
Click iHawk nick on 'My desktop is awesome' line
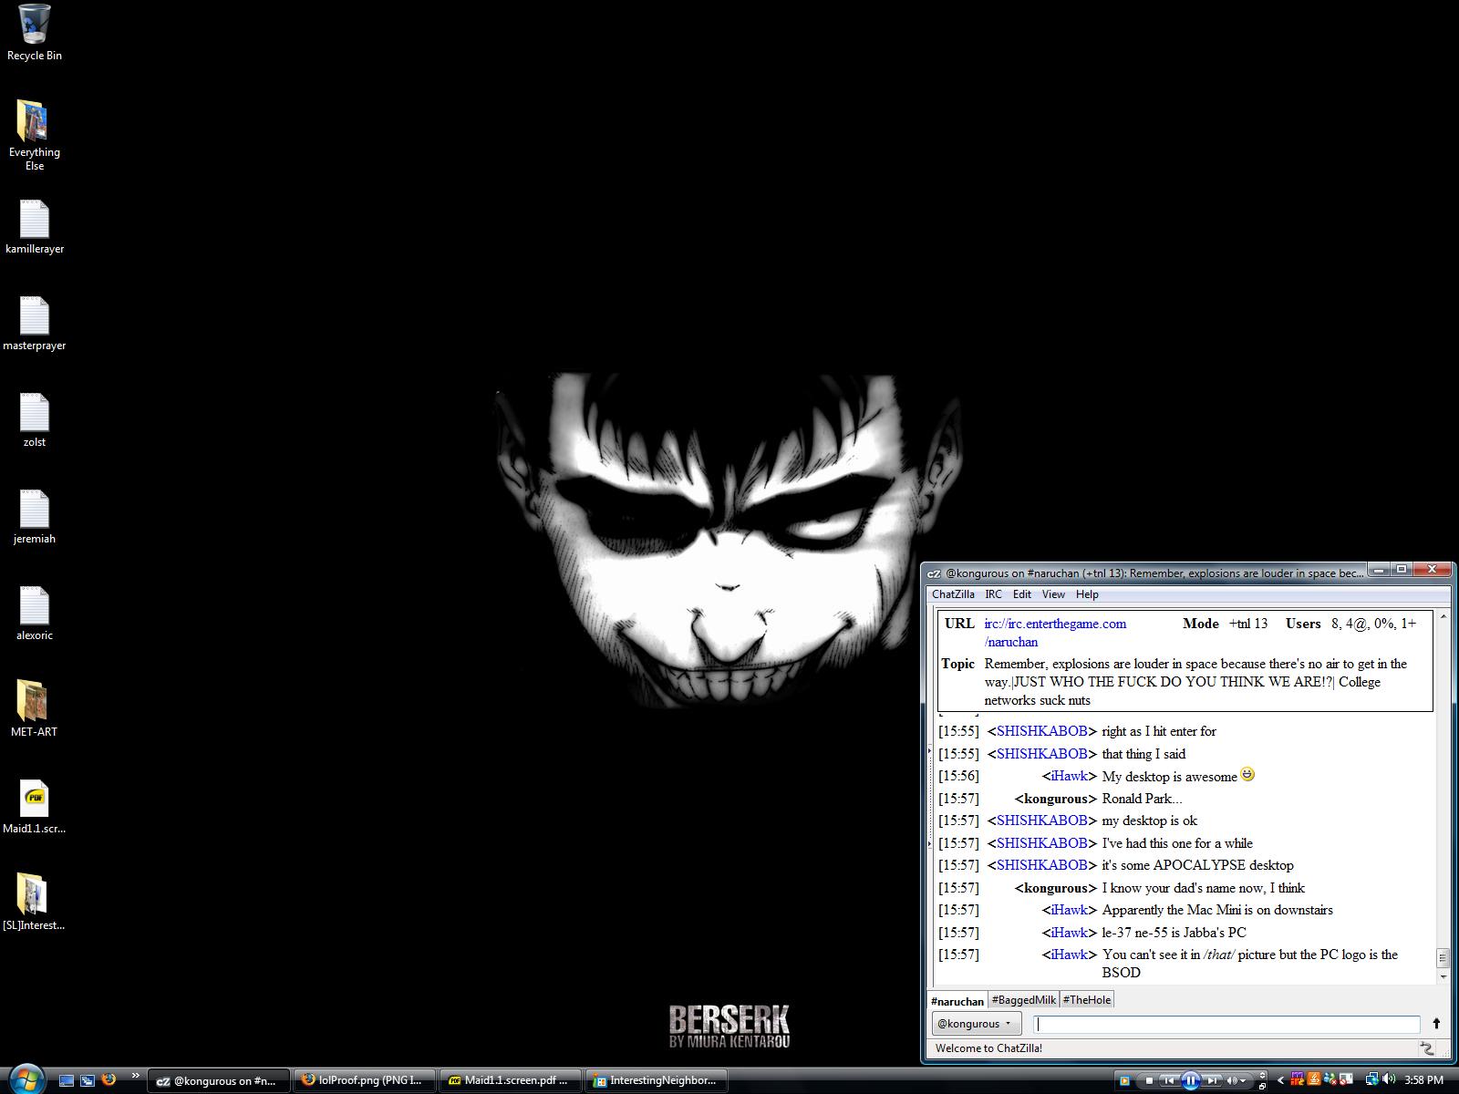[x=1069, y=776]
